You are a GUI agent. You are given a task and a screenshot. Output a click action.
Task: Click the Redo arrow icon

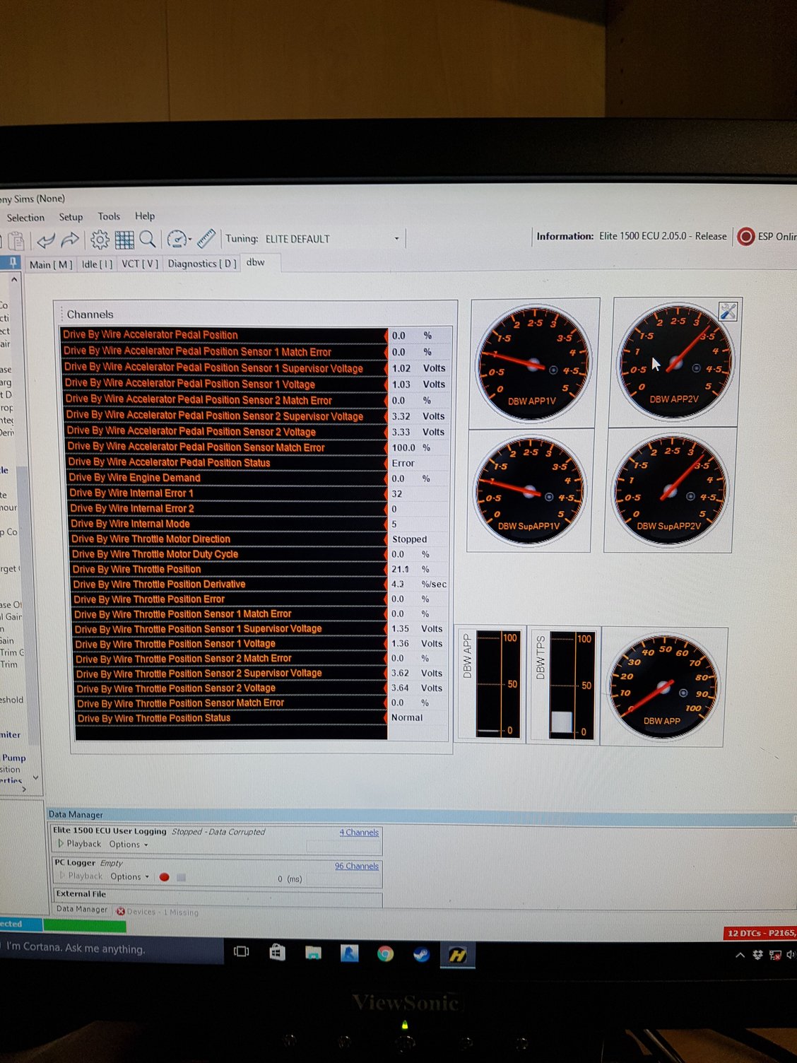71,239
